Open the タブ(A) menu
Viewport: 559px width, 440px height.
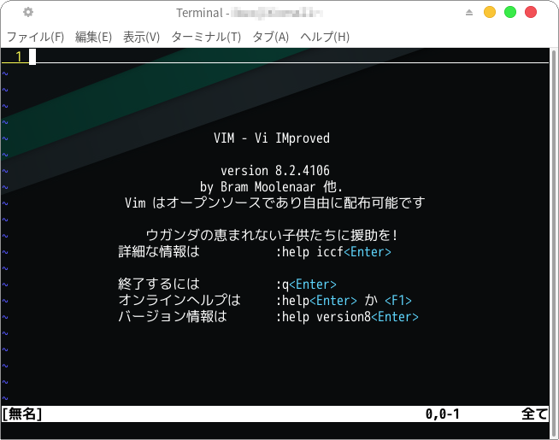[x=270, y=37]
